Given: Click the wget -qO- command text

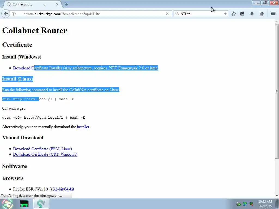Looking at the screenshot, I should (x=44, y=118).
